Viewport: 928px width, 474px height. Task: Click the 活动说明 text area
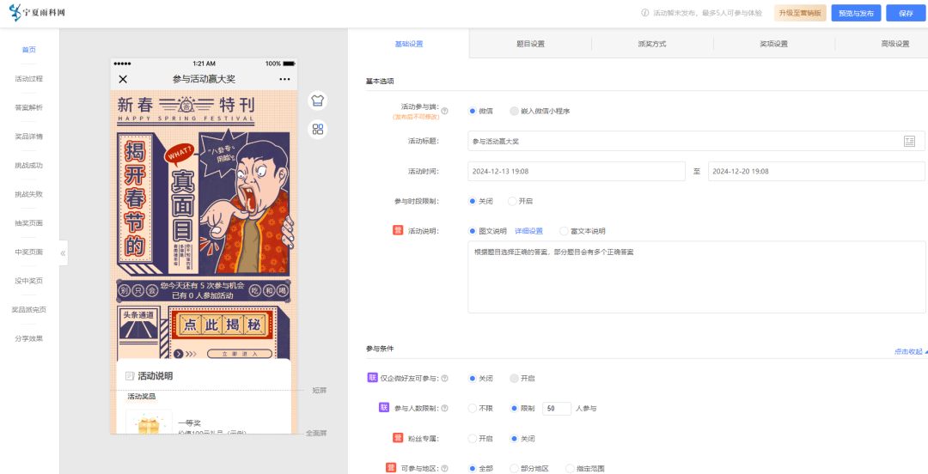tap(696, 276)
